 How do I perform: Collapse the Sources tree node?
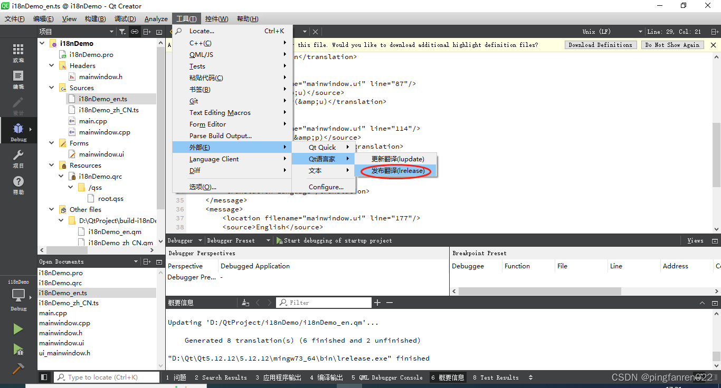point(51,88)
